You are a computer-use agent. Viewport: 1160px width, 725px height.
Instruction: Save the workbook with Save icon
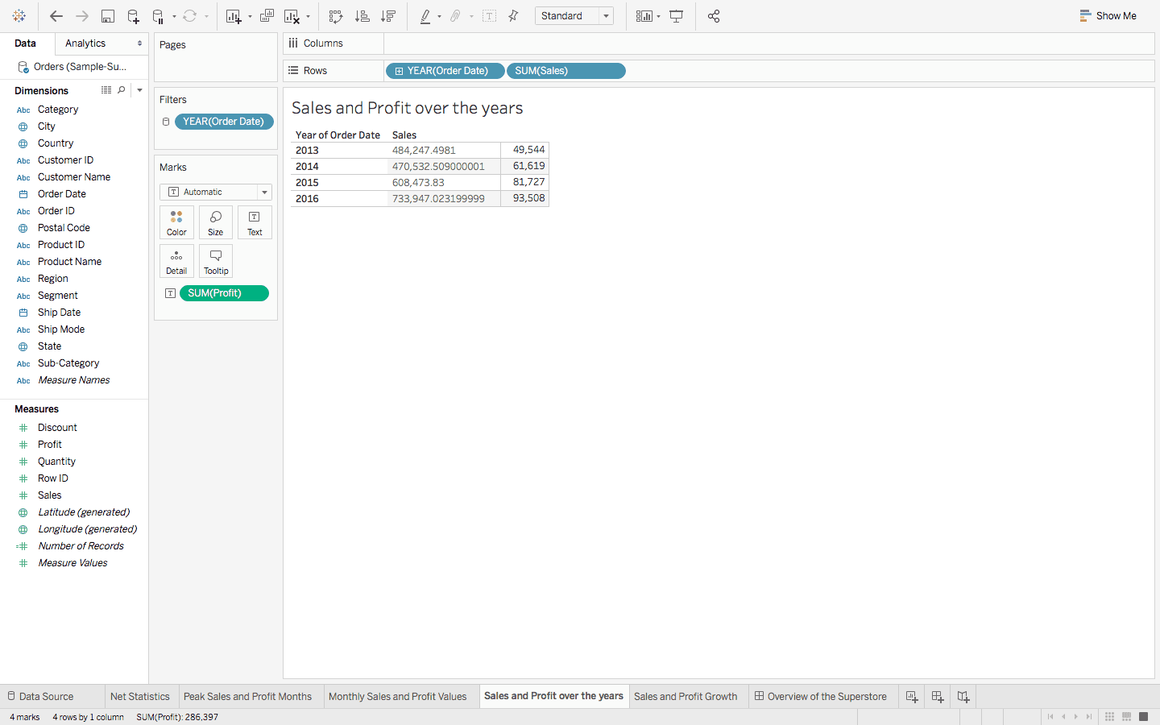tap(107, 16)
